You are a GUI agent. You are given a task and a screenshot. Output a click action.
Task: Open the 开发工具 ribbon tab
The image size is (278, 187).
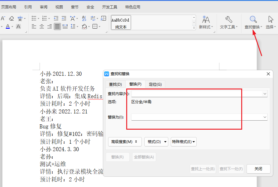[109, 7]
